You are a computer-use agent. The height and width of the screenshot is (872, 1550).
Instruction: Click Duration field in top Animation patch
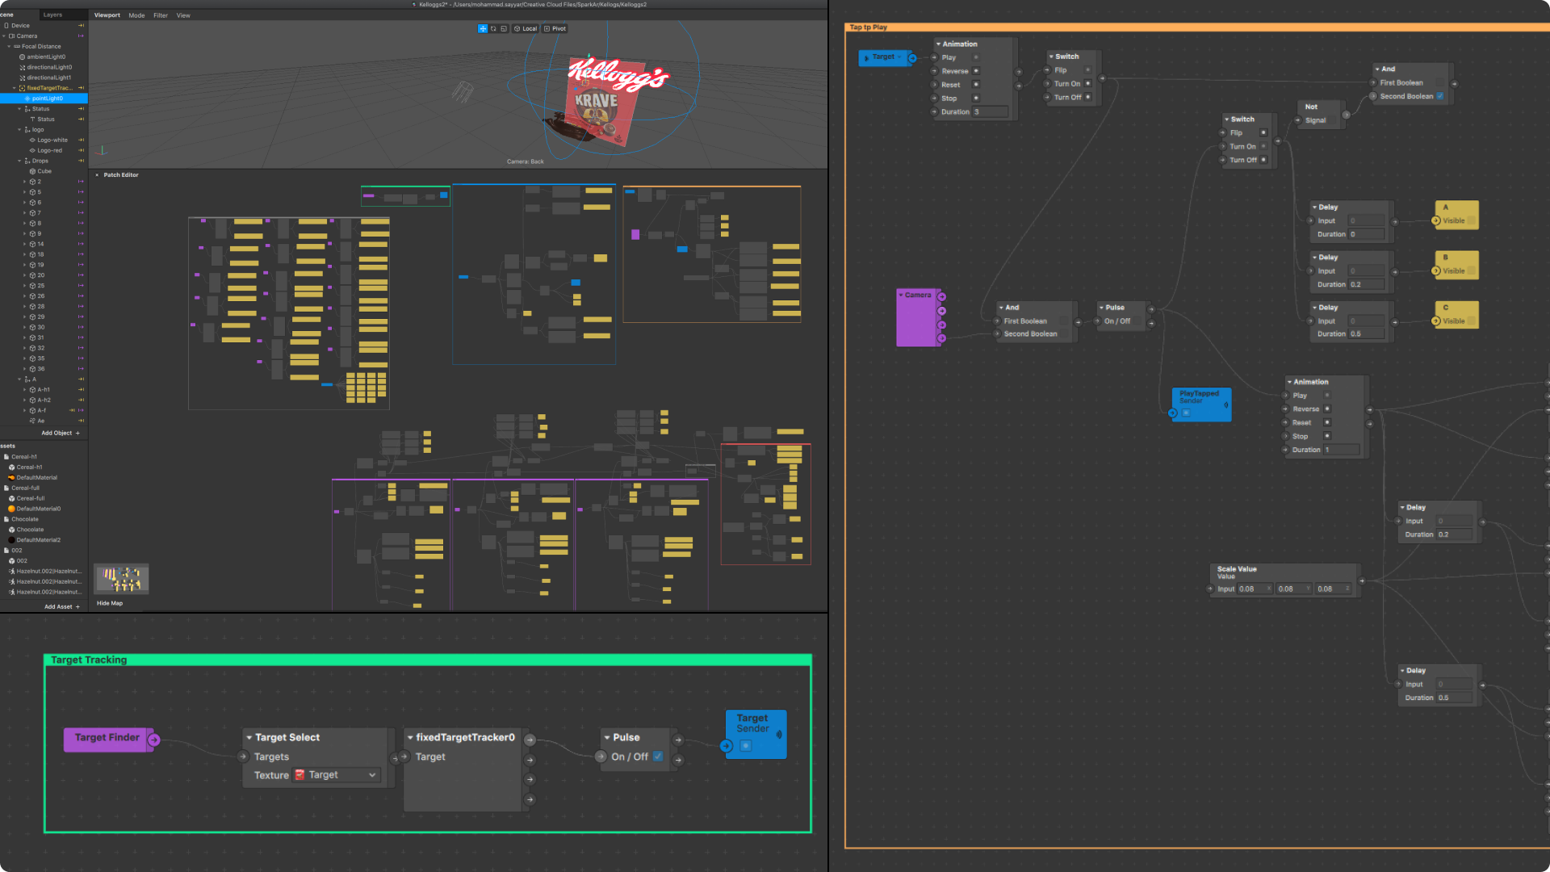990,112
